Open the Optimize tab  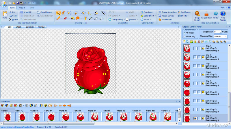[30, 27]
